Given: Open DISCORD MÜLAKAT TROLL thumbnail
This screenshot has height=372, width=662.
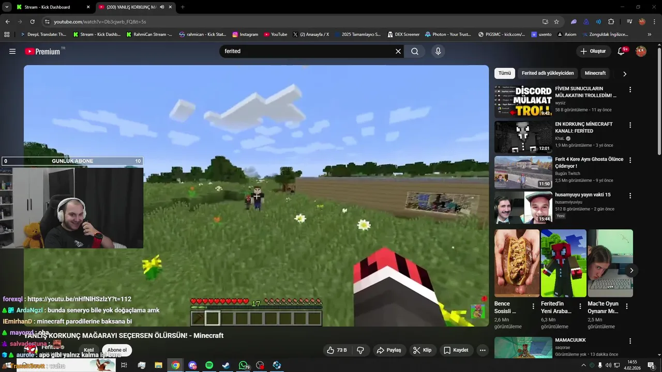Looking at the screenshot, I should (523, 101).
